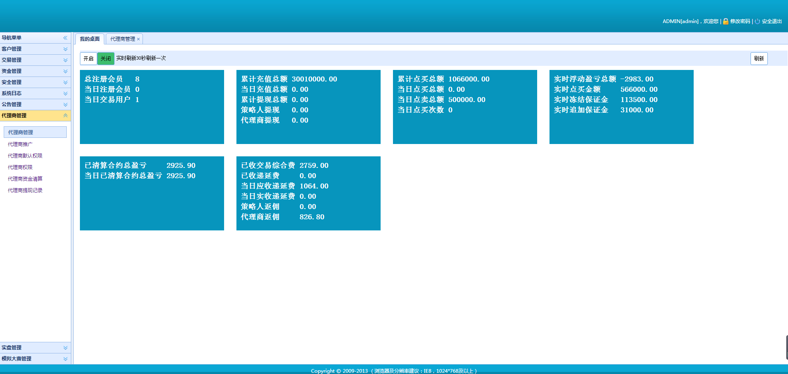Expand the 客户管理 menu section
The width and height of the screenshot is (788, 374).
(35, 49)
